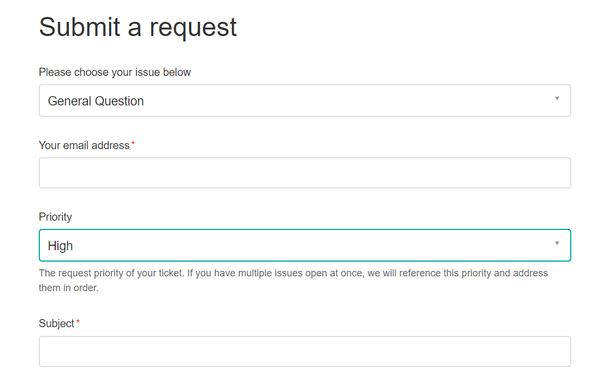The image size is (609, 390).
Task: Click the "Please choose your issue below" label
Action: 115,72
